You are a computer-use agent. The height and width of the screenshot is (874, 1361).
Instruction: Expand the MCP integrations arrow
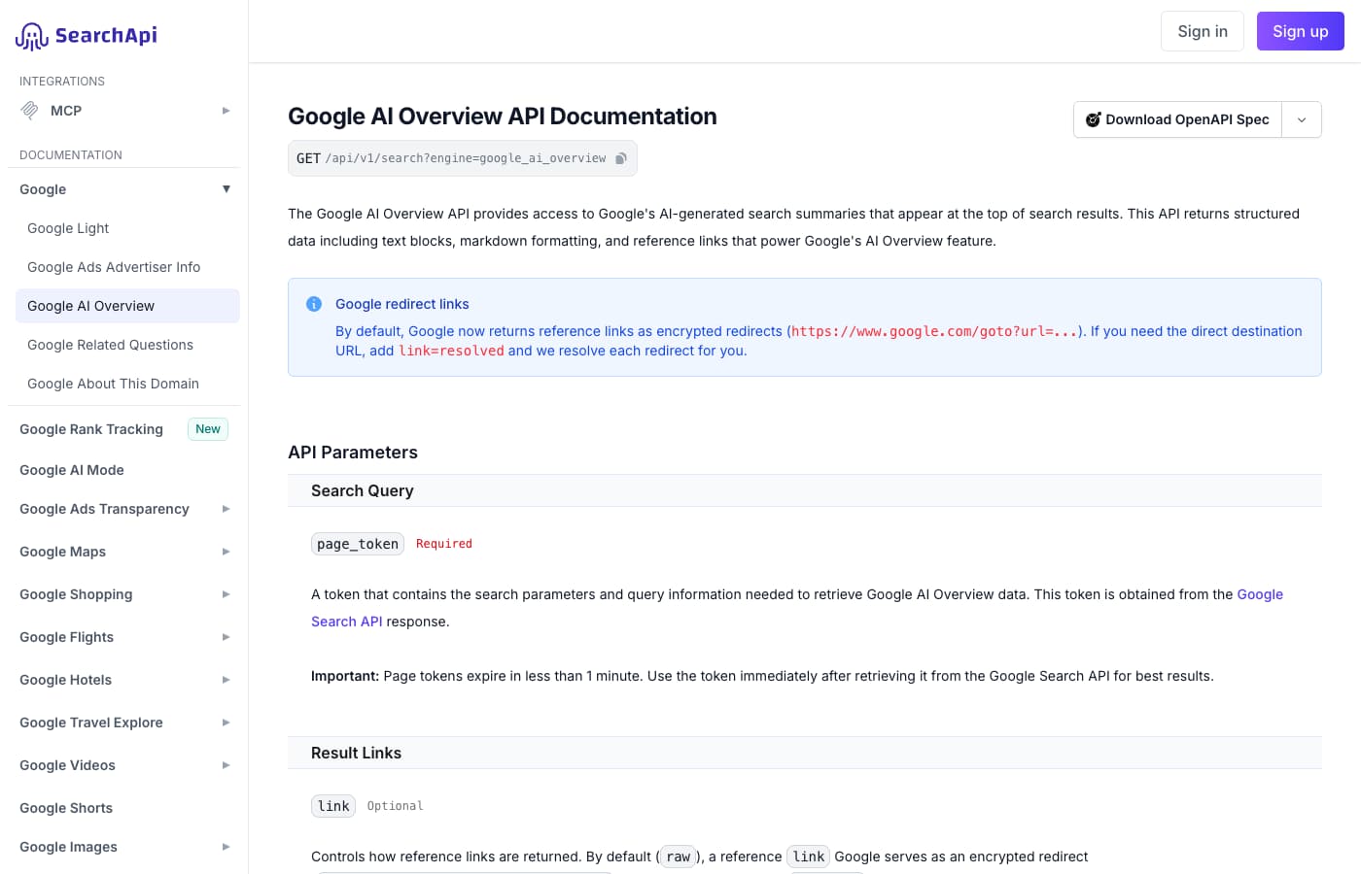[x=226, y=111]
